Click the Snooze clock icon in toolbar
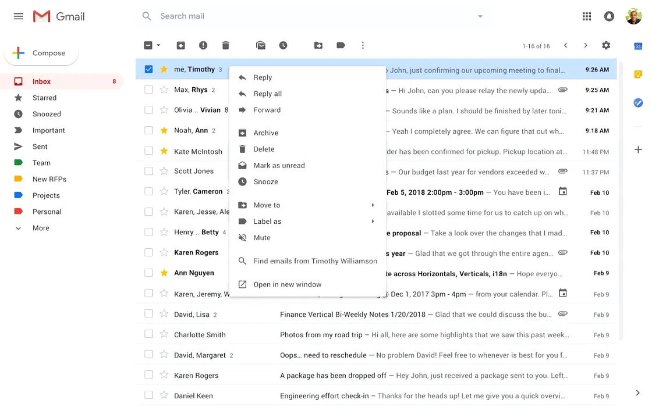 pyautogui.click(x=284, y=45)
